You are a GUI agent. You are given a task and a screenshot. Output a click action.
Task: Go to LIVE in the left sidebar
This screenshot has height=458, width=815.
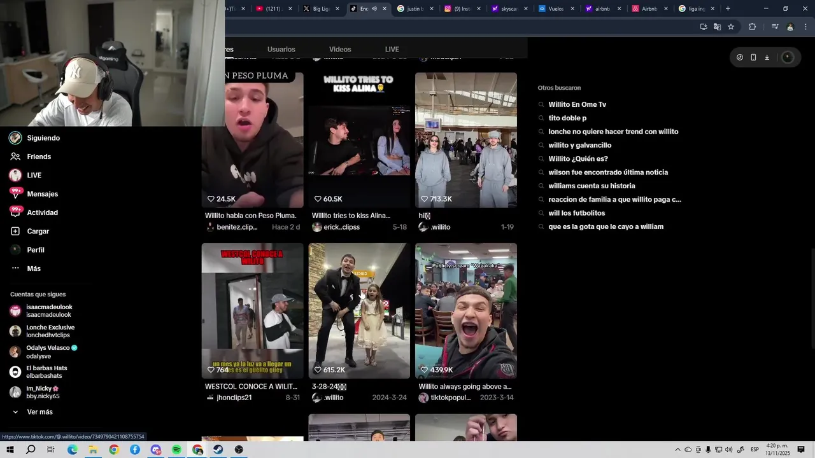(x=25, y=175)
